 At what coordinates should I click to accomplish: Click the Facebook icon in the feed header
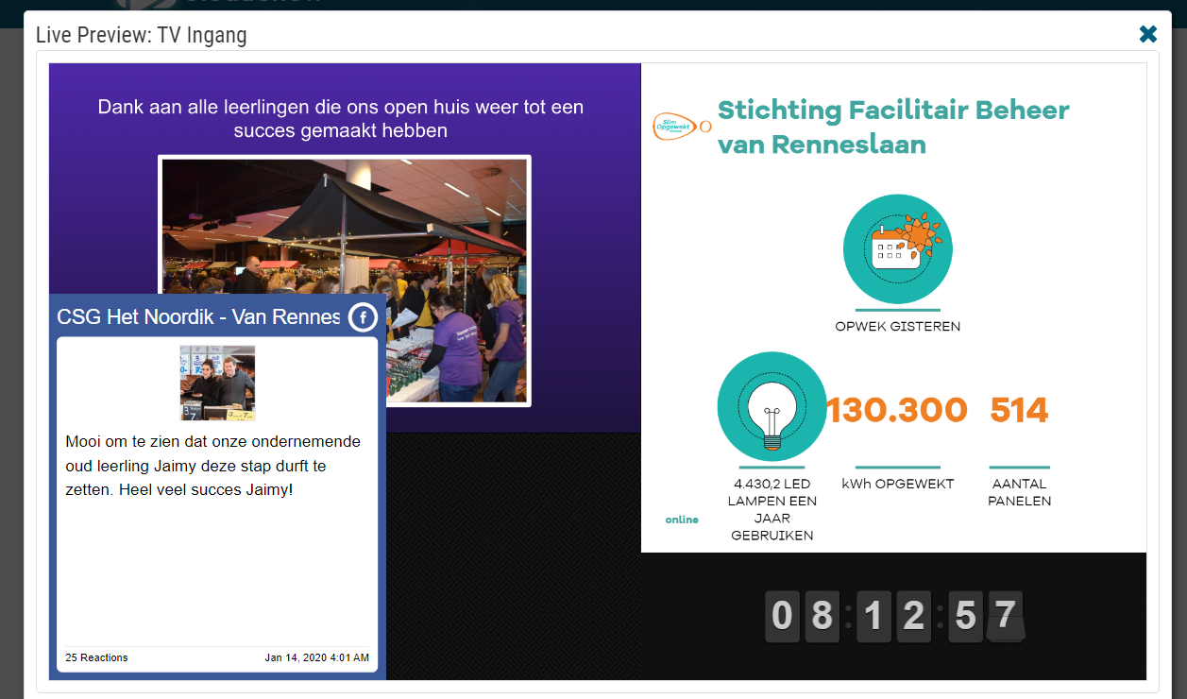coord(363,317)
